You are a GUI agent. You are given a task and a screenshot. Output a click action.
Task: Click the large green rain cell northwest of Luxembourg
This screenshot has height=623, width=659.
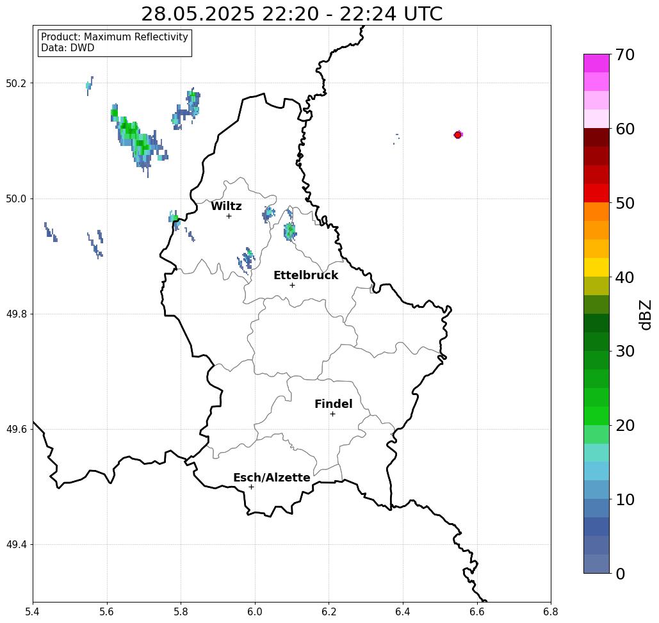pyautogui.click(x=138, y=139)
